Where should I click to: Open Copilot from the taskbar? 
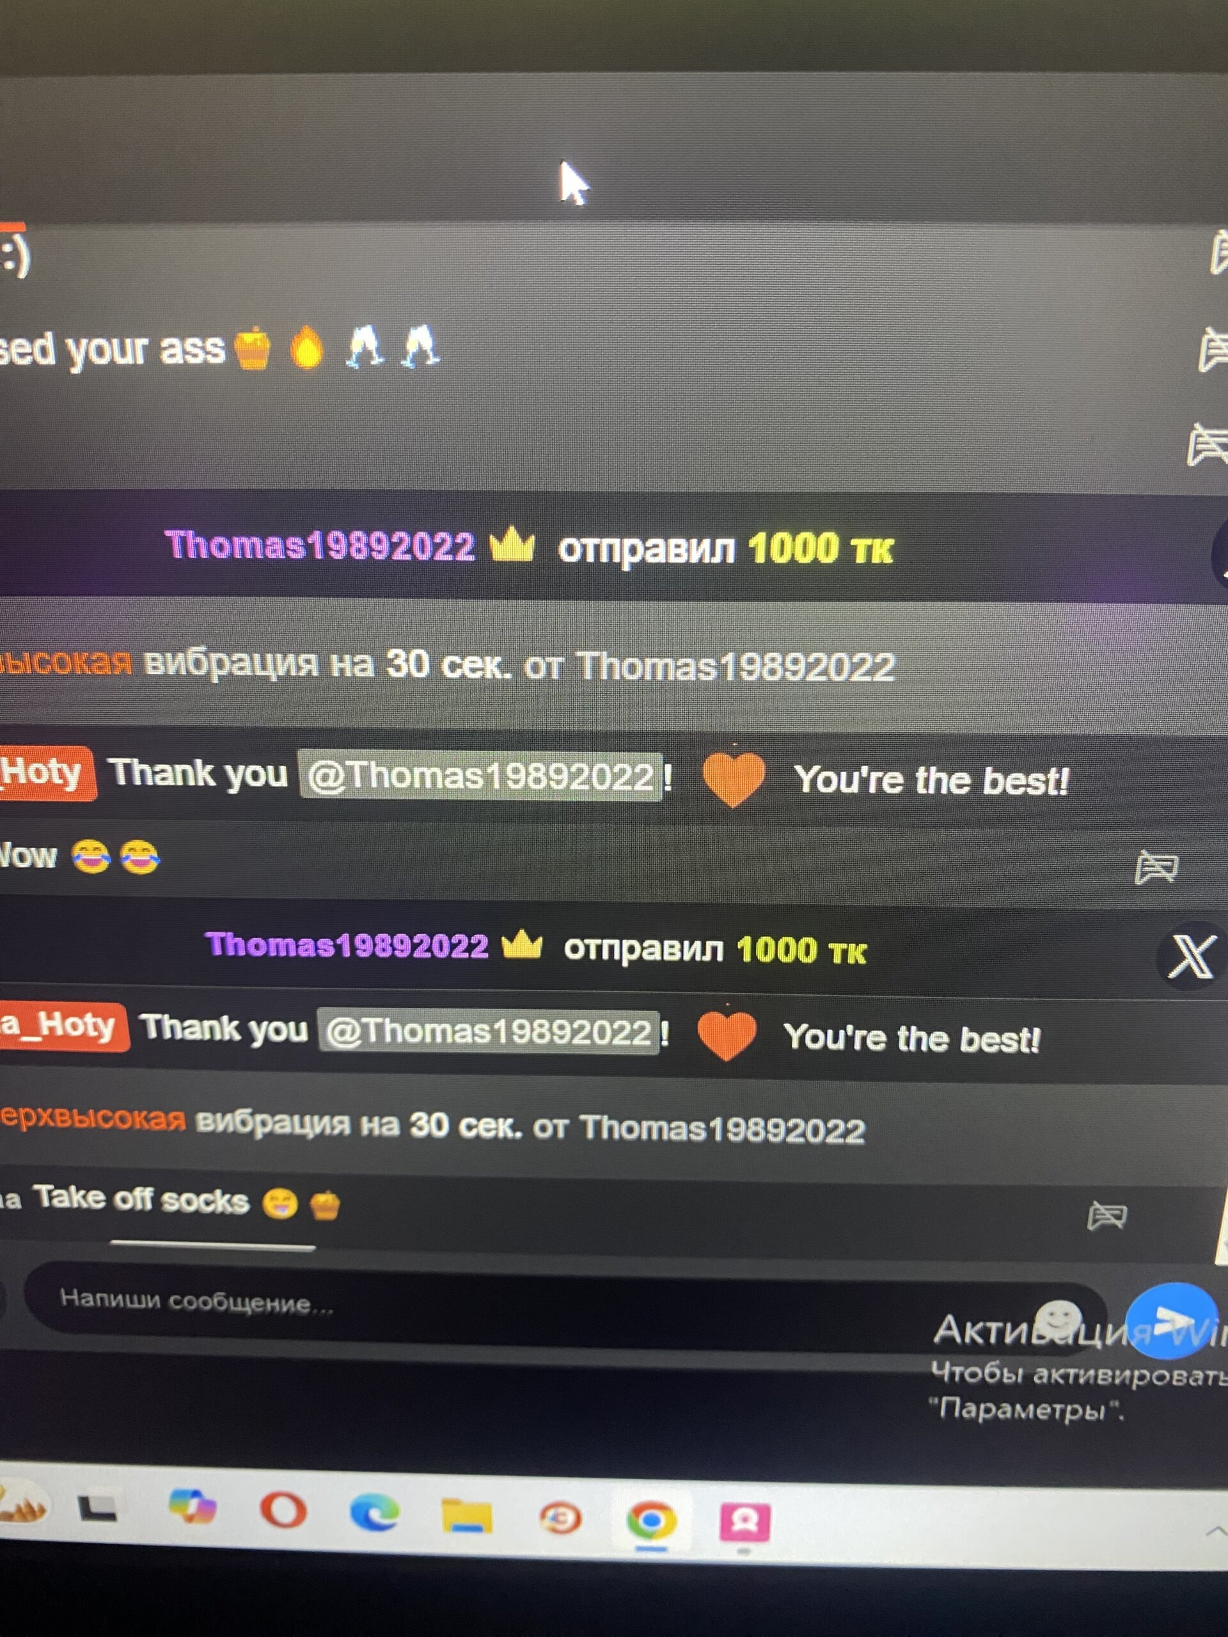[192, 1507]
